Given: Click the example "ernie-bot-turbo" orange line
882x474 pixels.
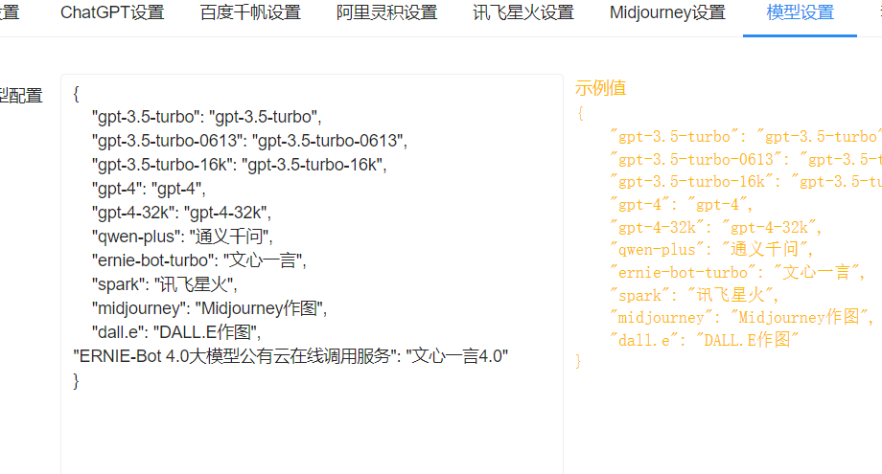Looking at the screenshot, I should (x=737, y=272).
